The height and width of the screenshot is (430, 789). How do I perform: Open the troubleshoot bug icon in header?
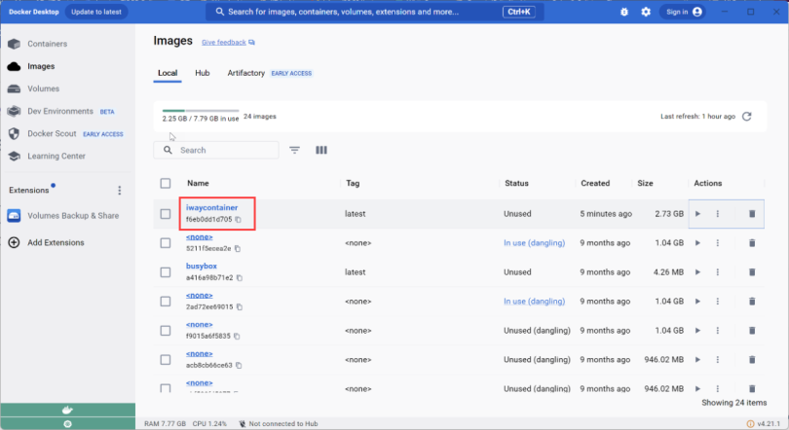(624, 12)
